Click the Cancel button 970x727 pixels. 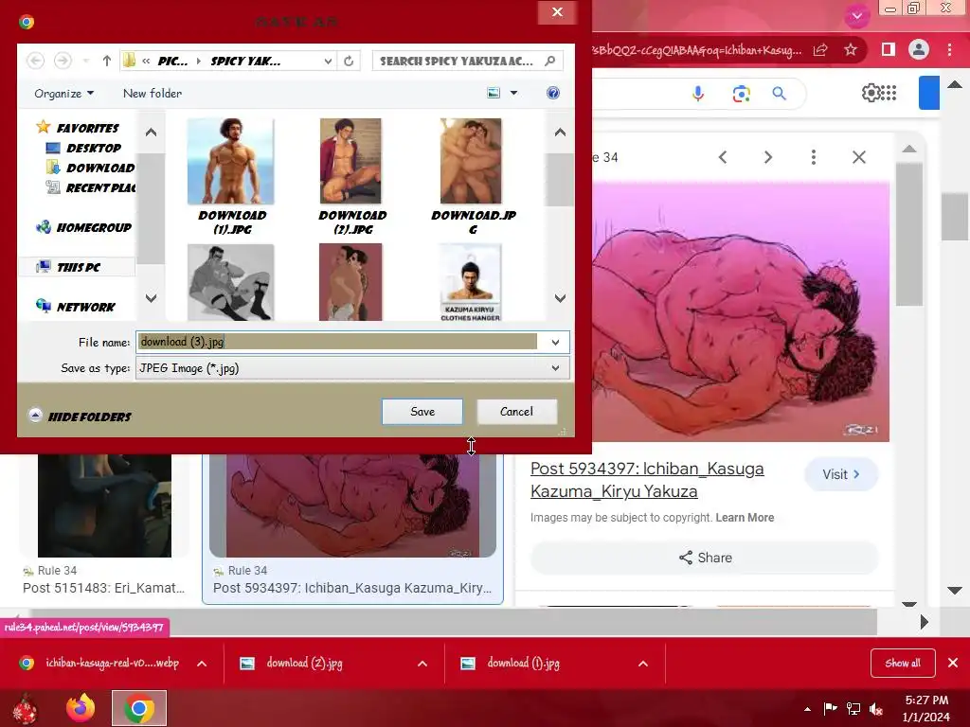click(x=516, y=412)
